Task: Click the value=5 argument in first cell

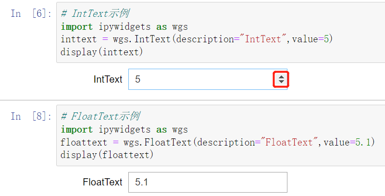Action: point(310,39)
